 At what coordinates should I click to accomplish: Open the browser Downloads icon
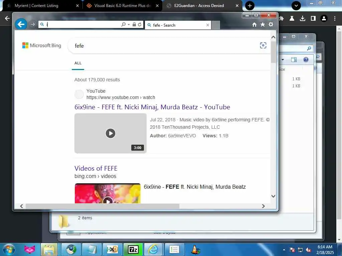tap(303, 19)
